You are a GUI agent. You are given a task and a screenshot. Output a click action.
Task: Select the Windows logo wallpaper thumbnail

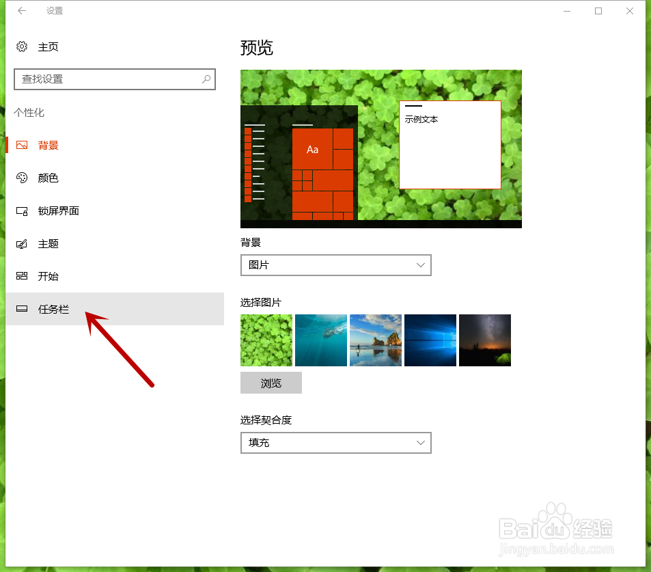[430, 340]
